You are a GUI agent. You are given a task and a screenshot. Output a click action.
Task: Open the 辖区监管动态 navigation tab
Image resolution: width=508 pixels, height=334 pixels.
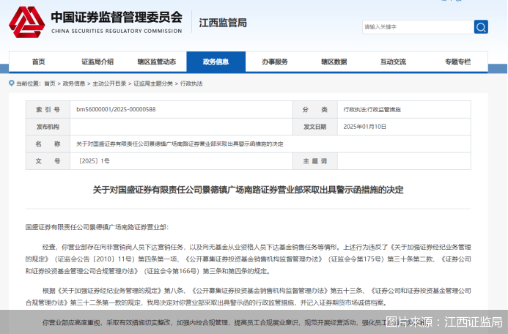click(x=157, y=62)
